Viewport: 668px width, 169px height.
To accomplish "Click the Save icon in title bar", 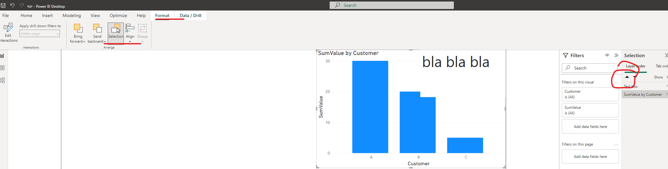I will coord(3,6).
